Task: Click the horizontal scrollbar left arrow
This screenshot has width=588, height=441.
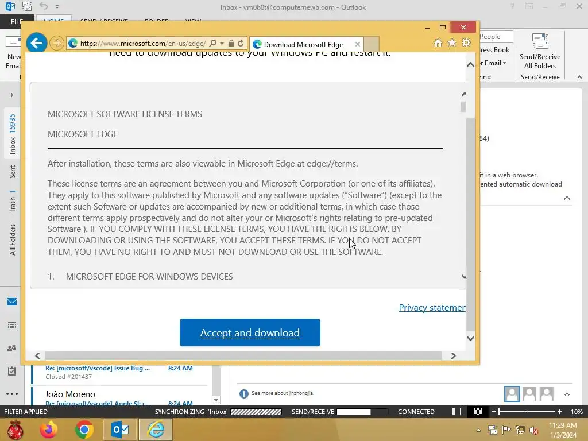Action: (37, 355)
